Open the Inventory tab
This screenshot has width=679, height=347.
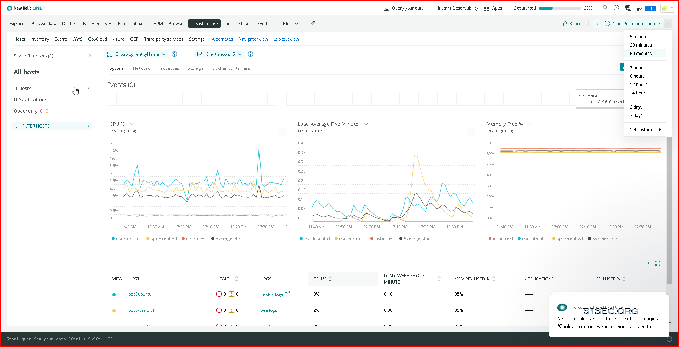pos(40,39)
